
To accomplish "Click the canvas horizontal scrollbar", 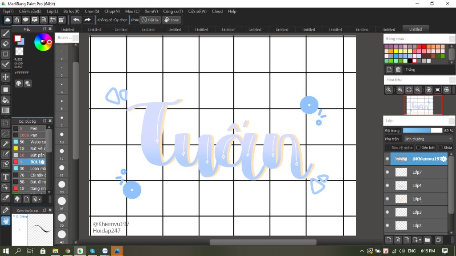I will point(263,242).
